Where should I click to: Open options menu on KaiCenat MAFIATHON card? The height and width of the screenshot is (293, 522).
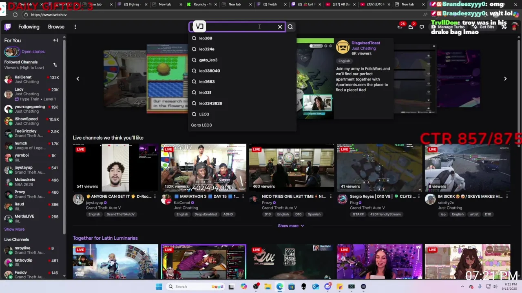(243, 197)
